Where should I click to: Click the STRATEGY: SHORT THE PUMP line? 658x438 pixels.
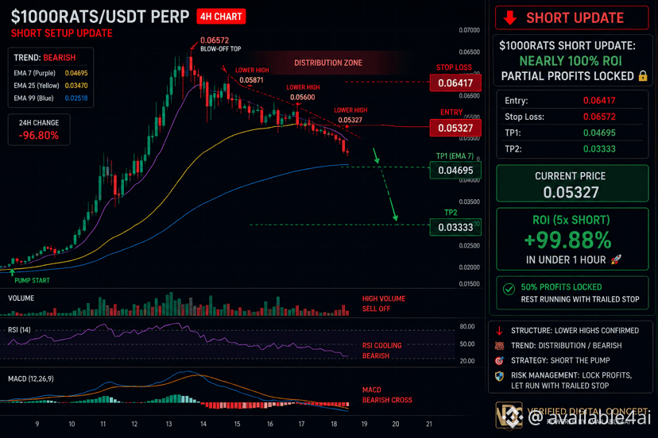560,360
